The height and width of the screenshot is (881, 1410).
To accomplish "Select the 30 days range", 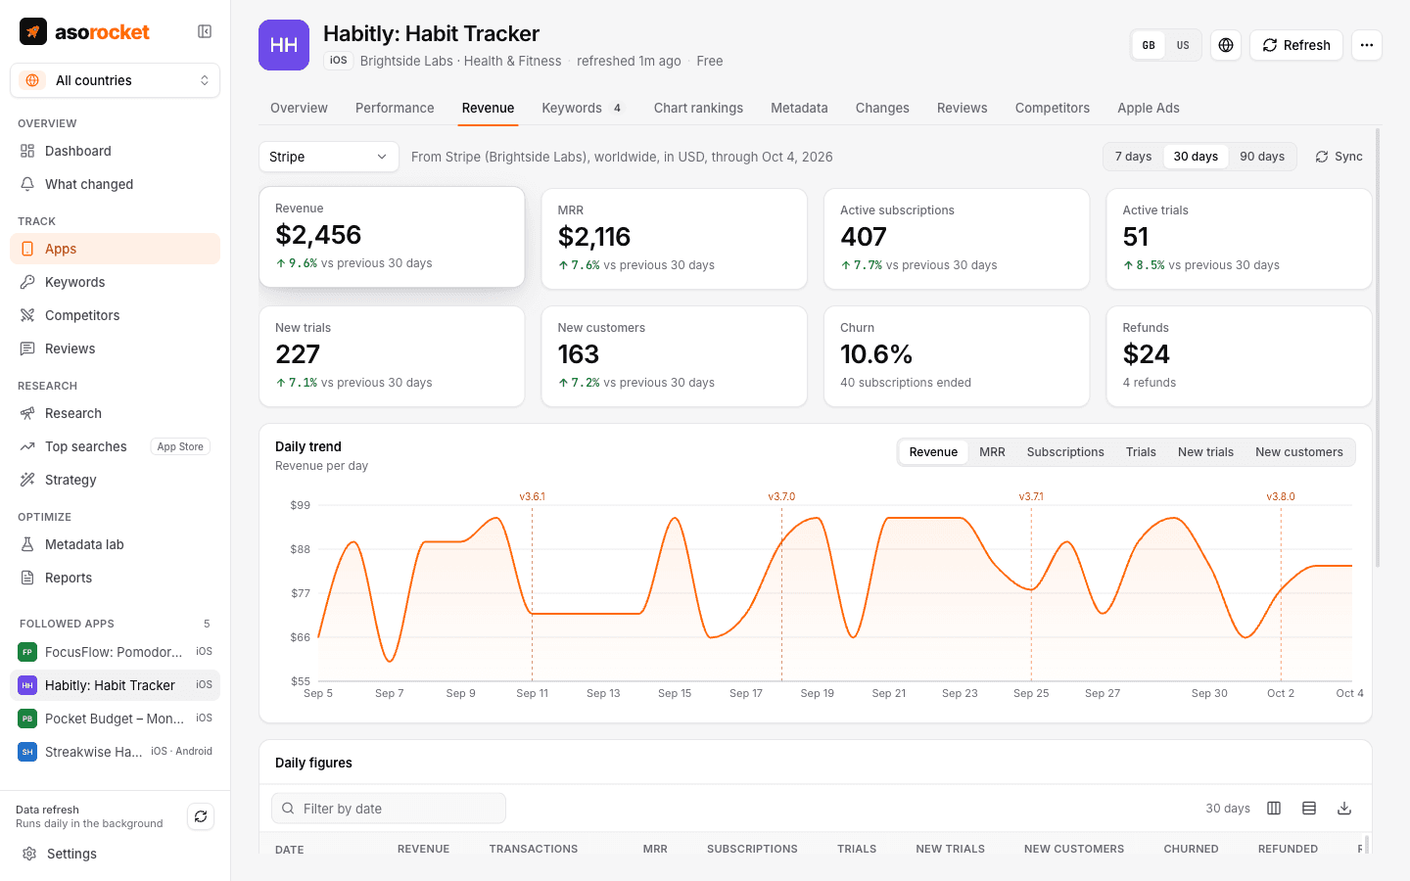I will pos(1196,157).
